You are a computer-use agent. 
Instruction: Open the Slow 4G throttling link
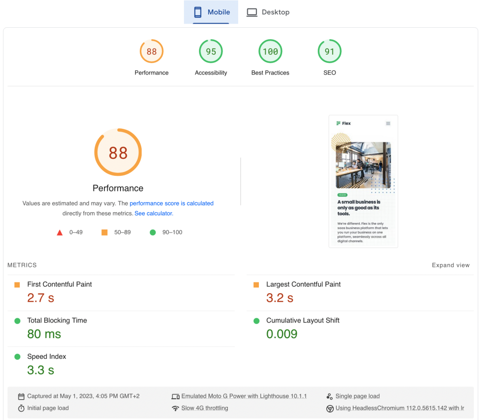(x=205, y=408)
